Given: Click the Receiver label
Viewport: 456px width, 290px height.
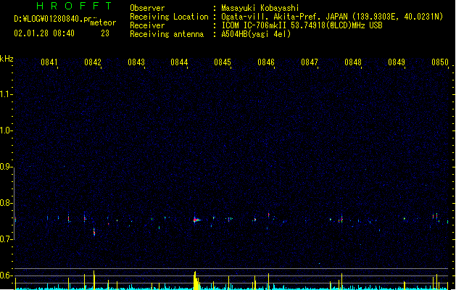Looking at the screenshot, I should pyautogui.click(x=147, y=25).
